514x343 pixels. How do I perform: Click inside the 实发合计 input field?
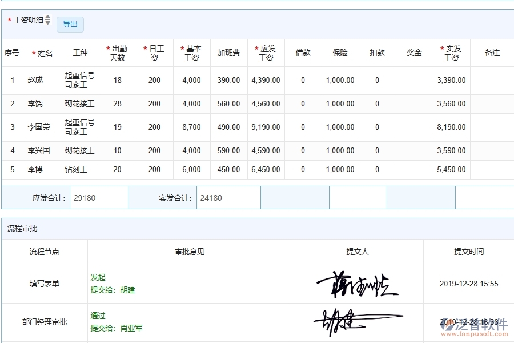[227, 197]
